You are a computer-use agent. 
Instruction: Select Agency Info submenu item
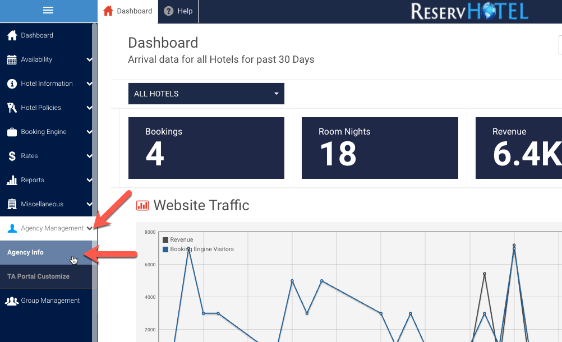46,252
